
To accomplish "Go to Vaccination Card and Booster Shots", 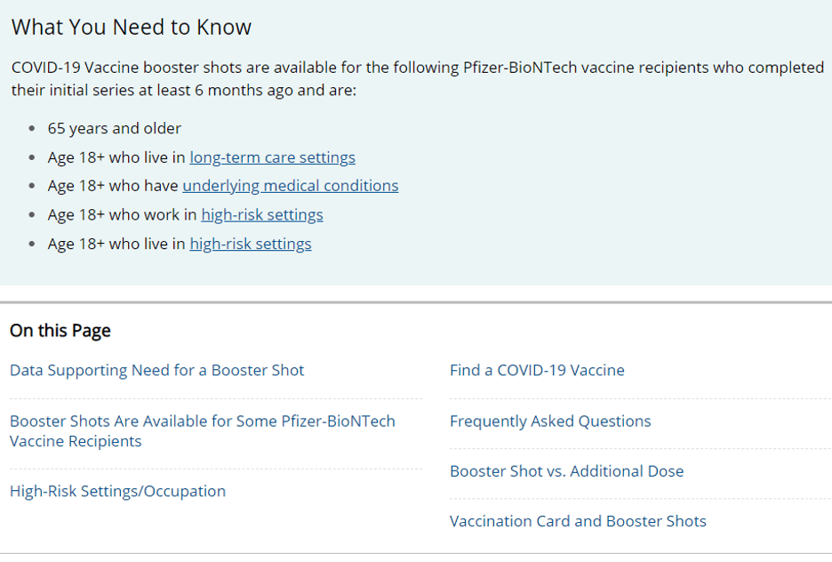I will click(578, 521).
